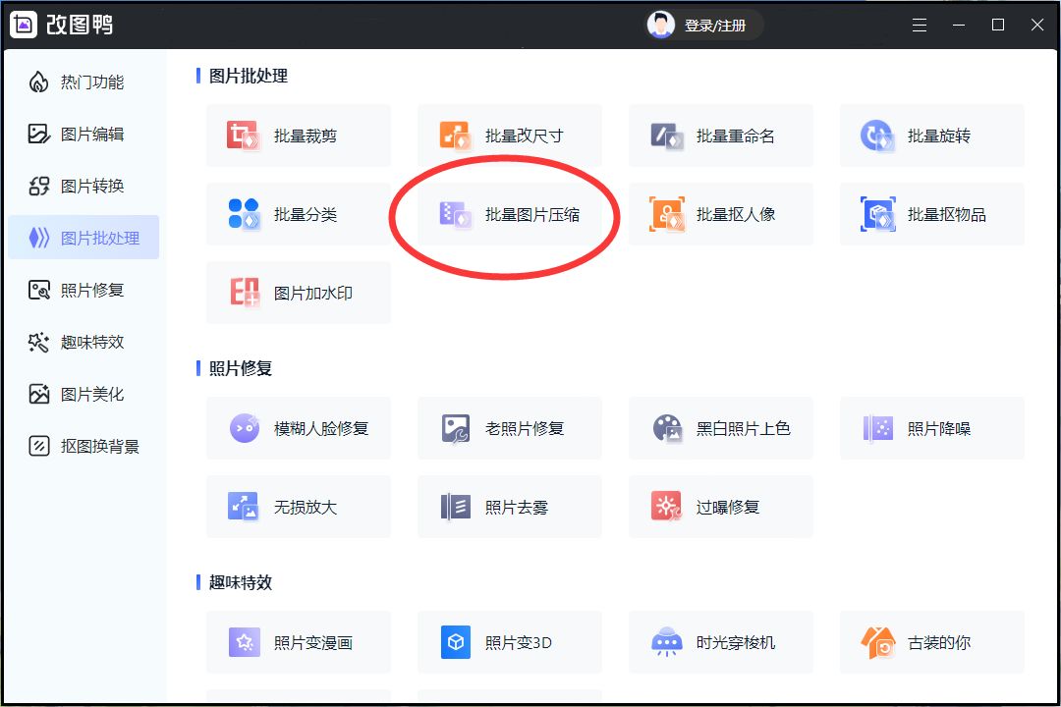Select 图片编辑 from the sidebar
Viewport: 1061px width, 707px height.
tap(84, 134)
